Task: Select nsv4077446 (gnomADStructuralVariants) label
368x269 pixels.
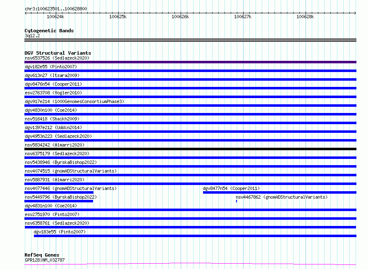Action: 71,188
